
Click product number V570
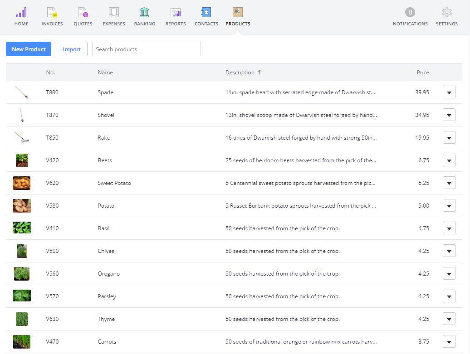[x=52, y=296]
